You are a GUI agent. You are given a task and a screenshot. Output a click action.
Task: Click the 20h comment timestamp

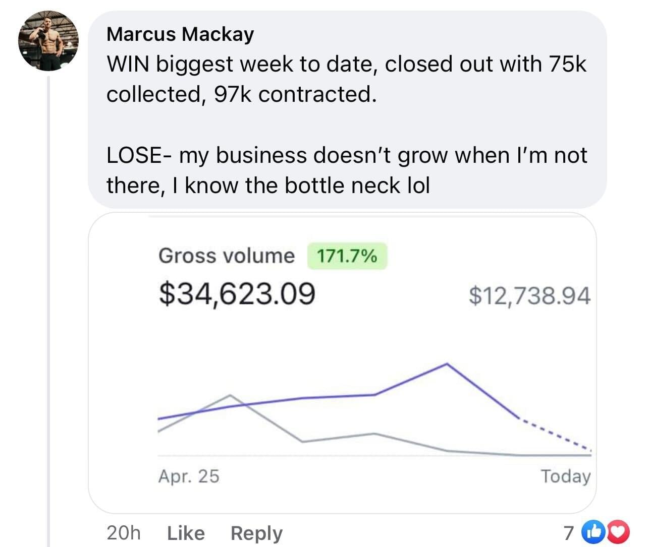(124, 533)
